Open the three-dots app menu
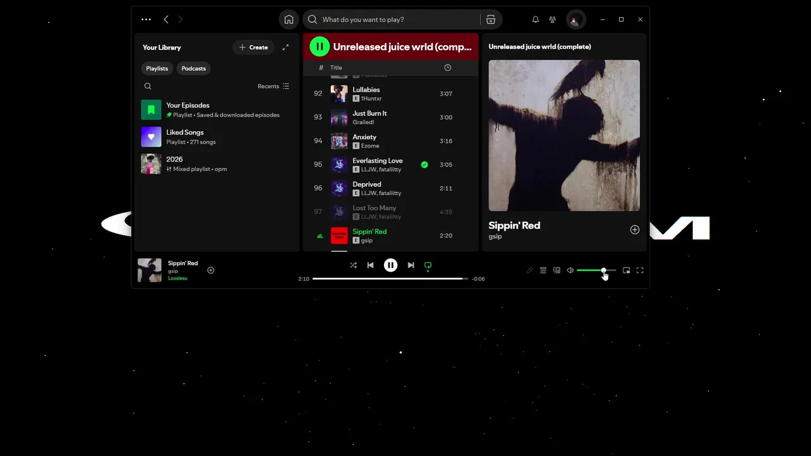The width and height of the screenshot is (811, 456). point(146,20)
